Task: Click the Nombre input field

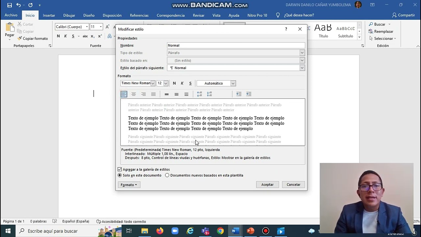Action: click(236, 45)
